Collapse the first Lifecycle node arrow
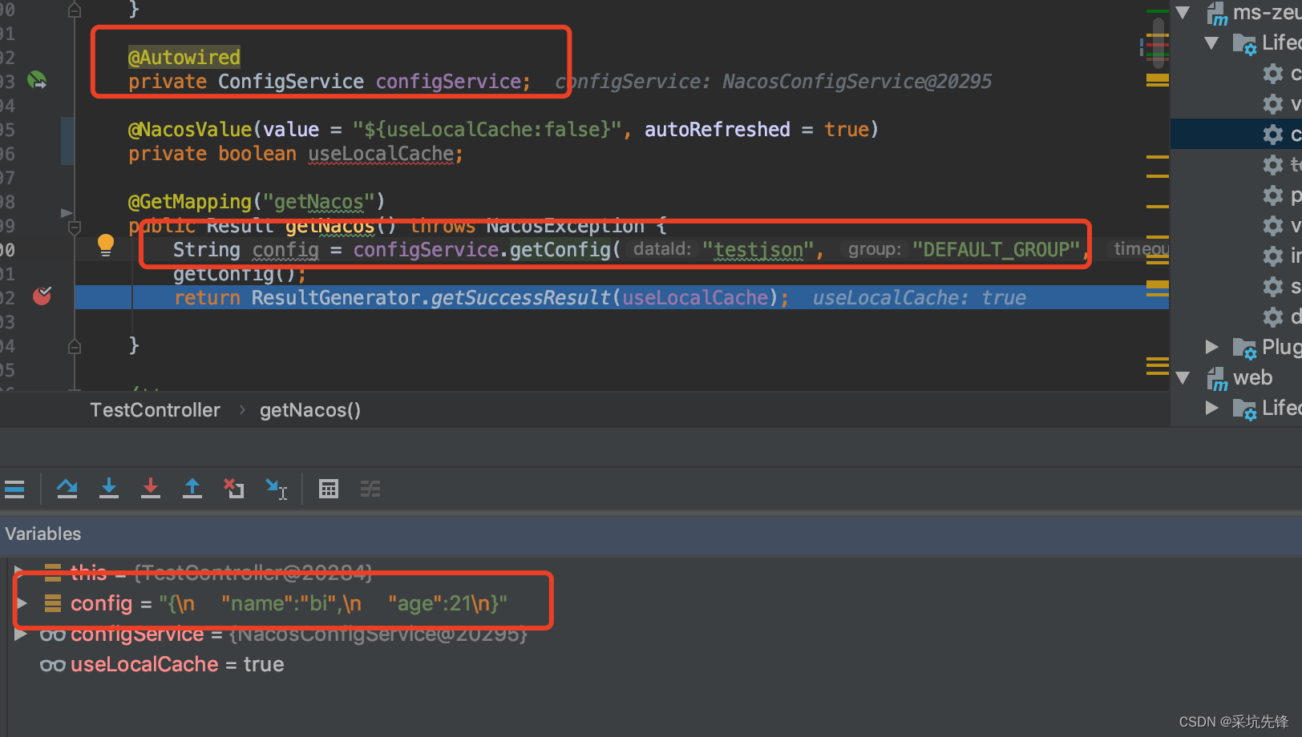 click(1211, 43)
